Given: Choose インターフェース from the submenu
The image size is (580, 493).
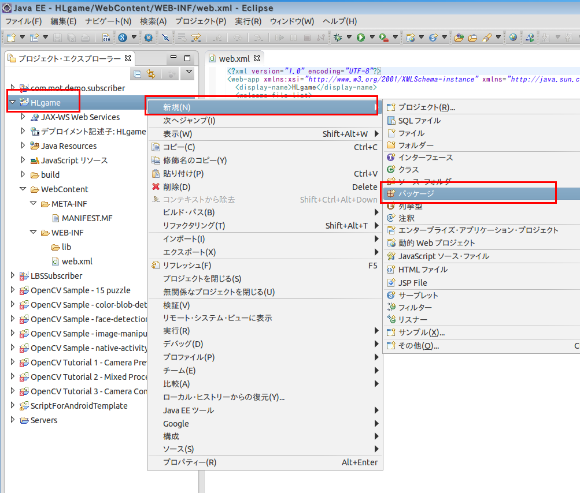Looking at the screenshot, I should pos(482,158).
